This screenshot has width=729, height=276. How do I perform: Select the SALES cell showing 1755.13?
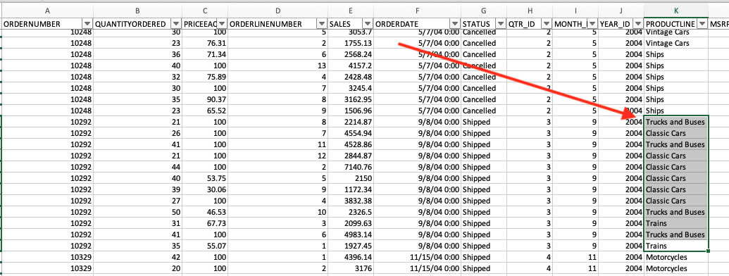pos(350,43)
